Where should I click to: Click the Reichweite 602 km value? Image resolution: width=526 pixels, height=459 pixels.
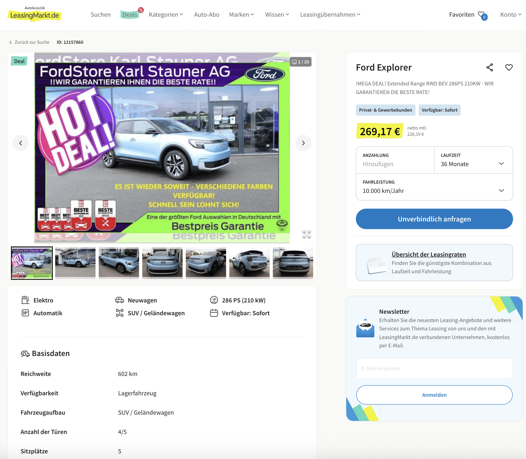128,374
